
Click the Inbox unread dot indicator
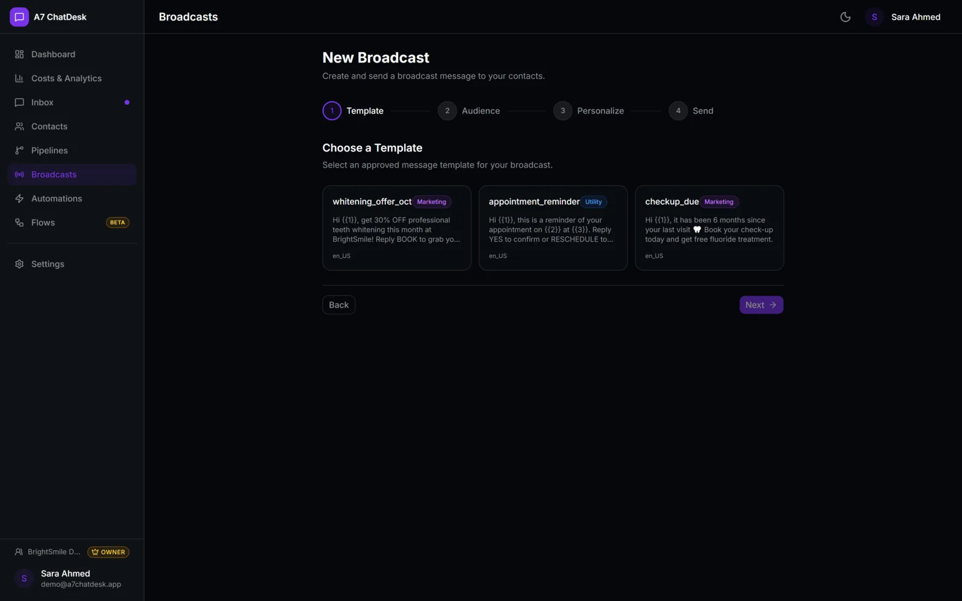click(127, 102)
